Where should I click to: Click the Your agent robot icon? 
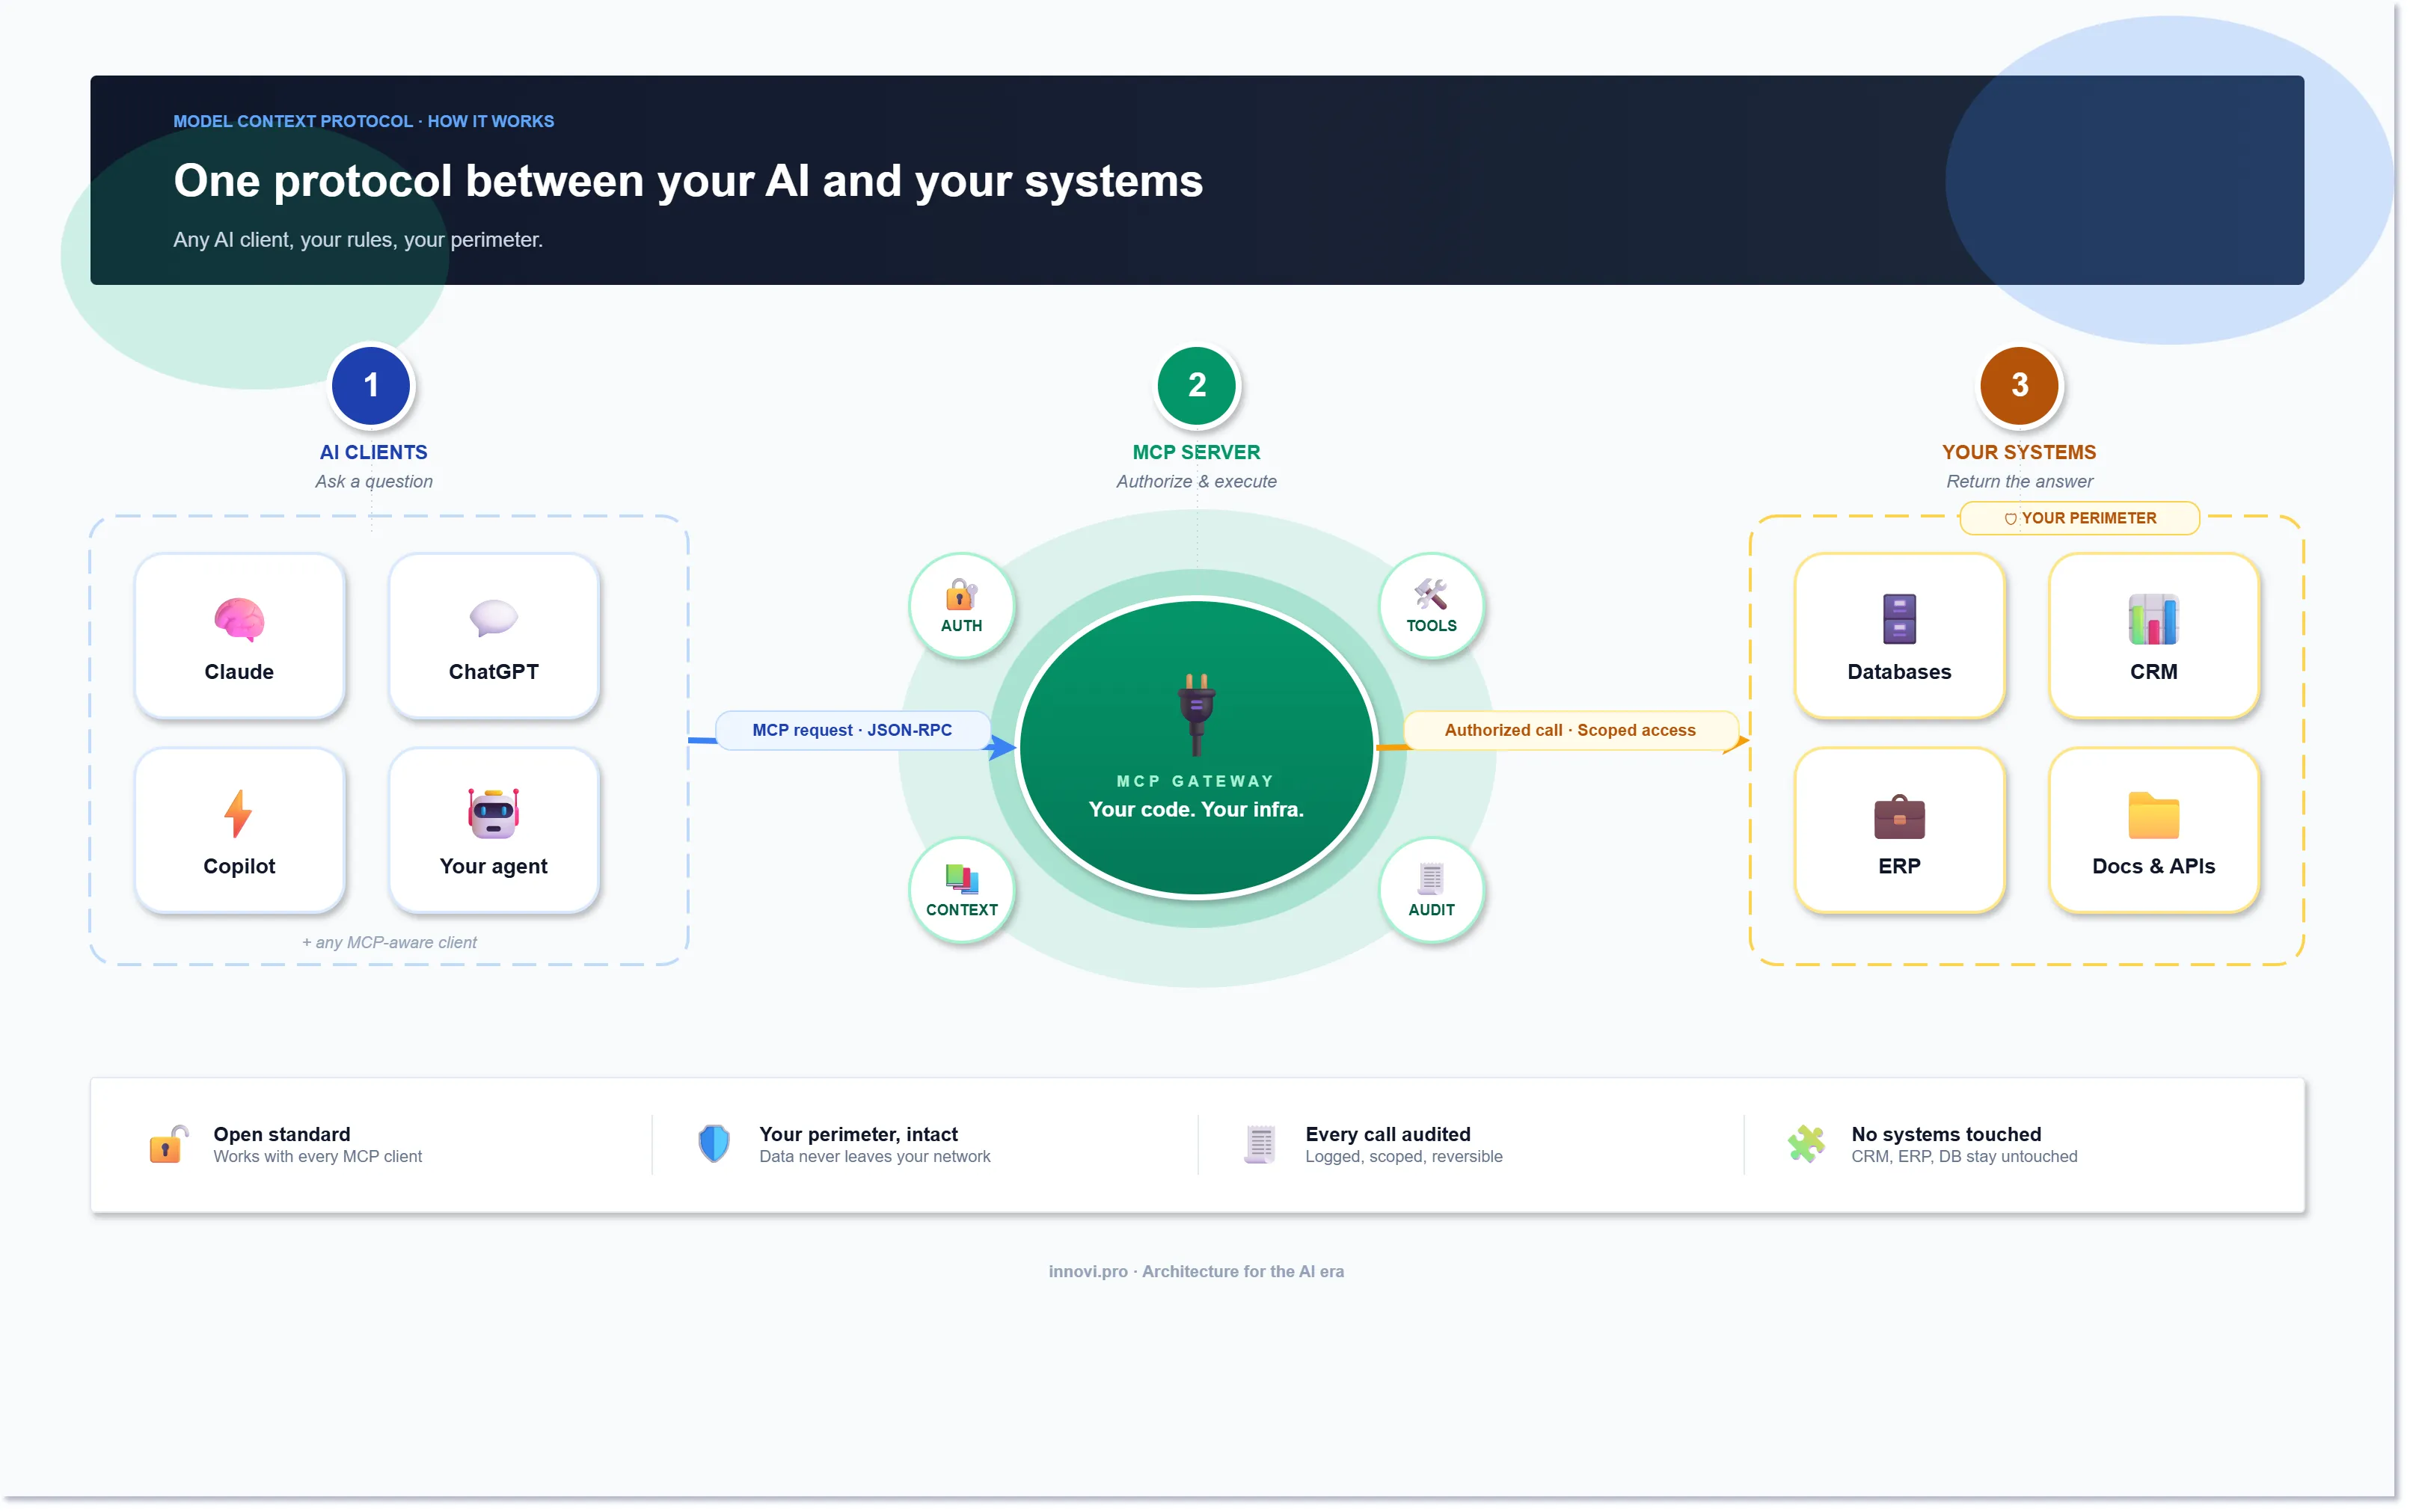click(x=493, y=813)
